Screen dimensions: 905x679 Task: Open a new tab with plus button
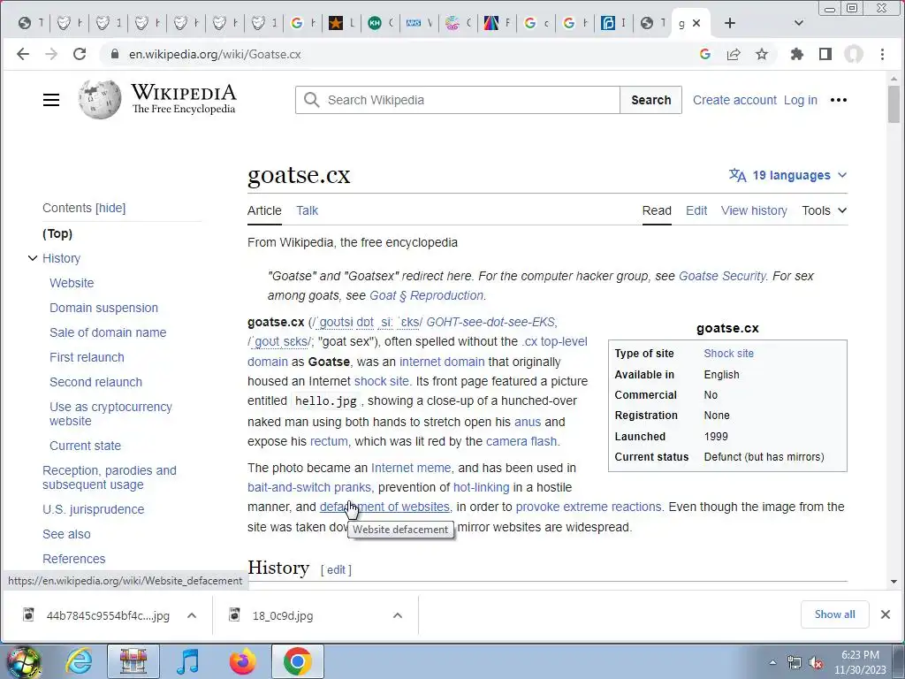tap(729, 23)
